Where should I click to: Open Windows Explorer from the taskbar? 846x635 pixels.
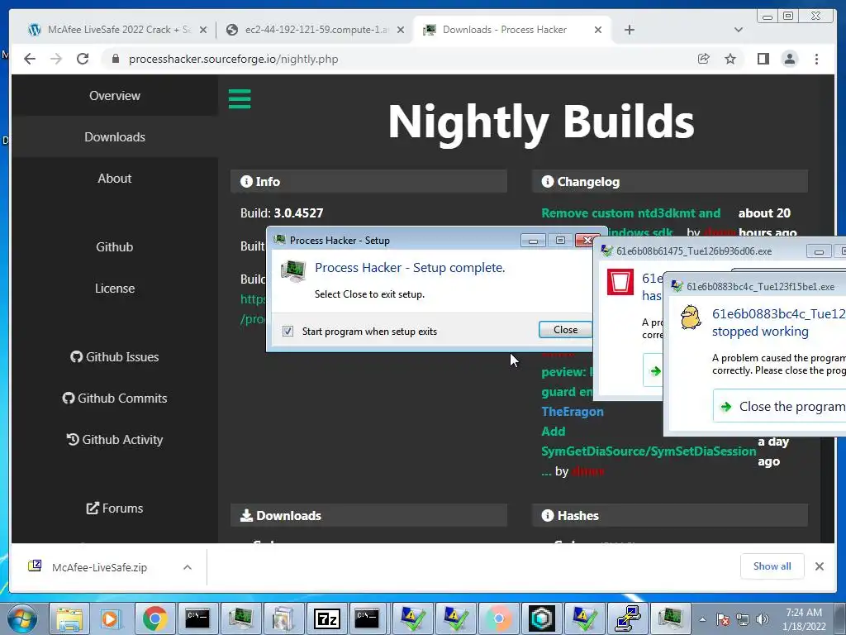[x=69, y=618]
